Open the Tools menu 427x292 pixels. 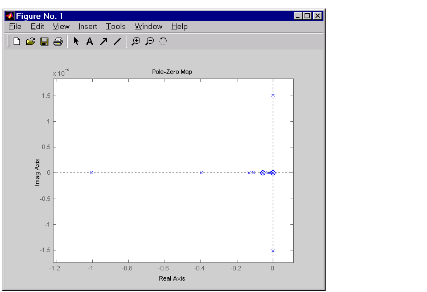tap(116, 27)
